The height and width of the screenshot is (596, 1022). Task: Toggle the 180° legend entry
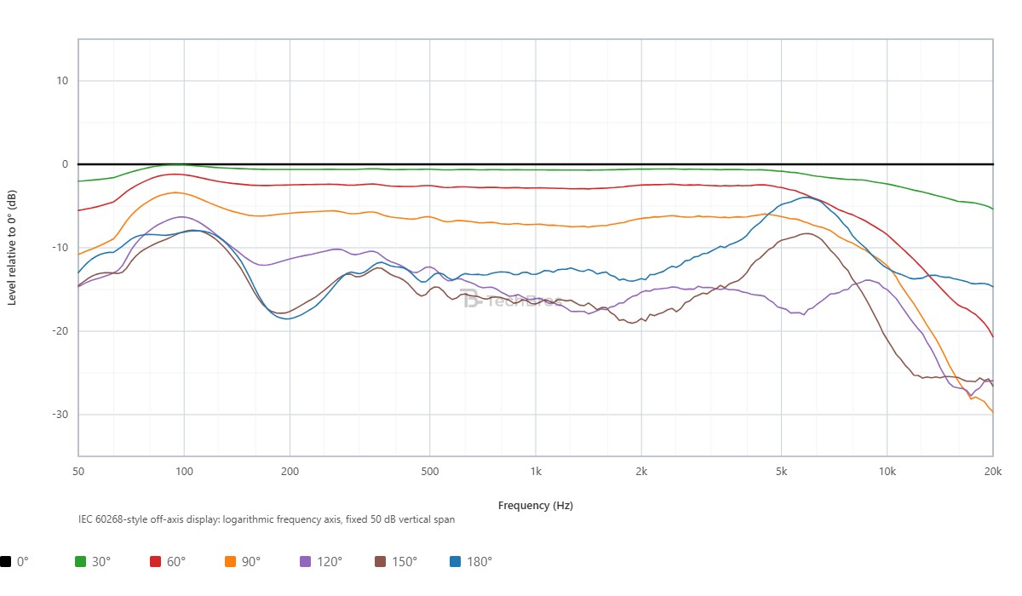point(471,561)
